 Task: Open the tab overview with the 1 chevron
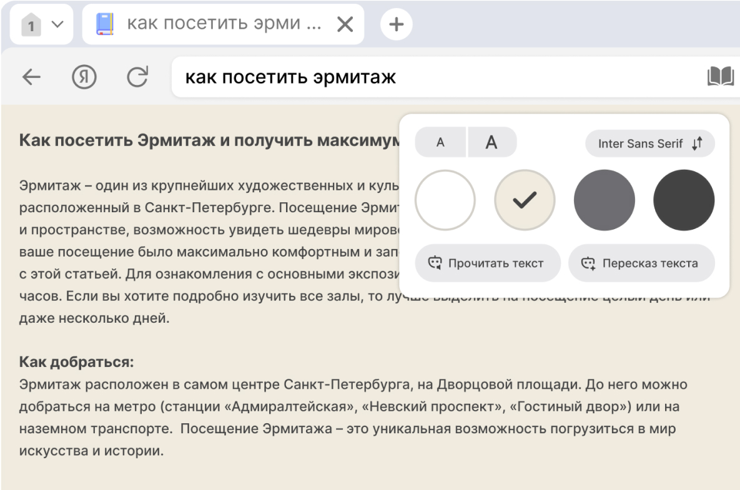point(41,23)
